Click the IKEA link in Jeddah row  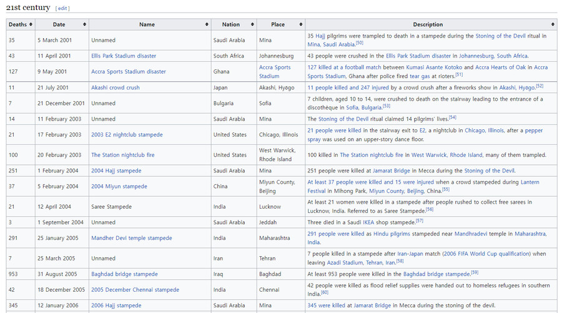(368, 222)
